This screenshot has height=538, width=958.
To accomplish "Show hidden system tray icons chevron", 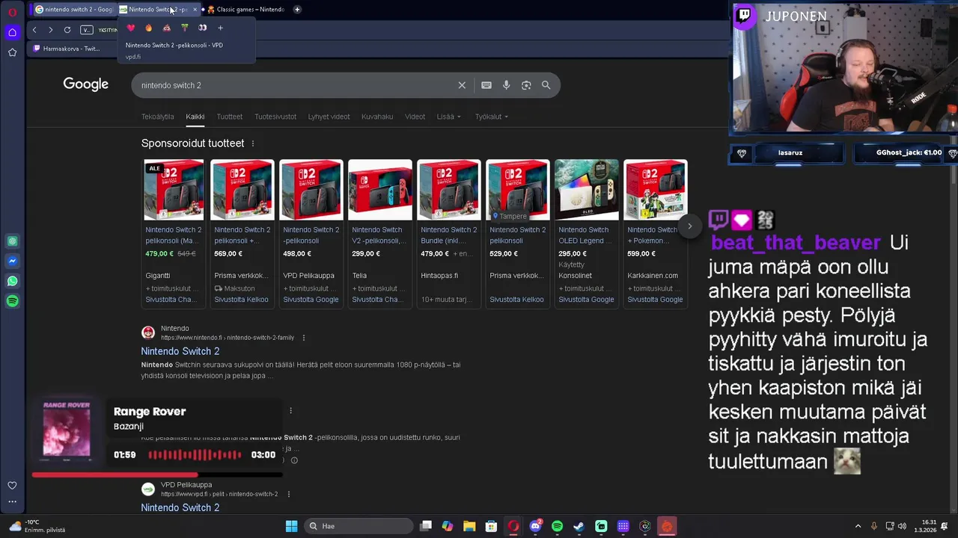I will [x=858, y=526].
